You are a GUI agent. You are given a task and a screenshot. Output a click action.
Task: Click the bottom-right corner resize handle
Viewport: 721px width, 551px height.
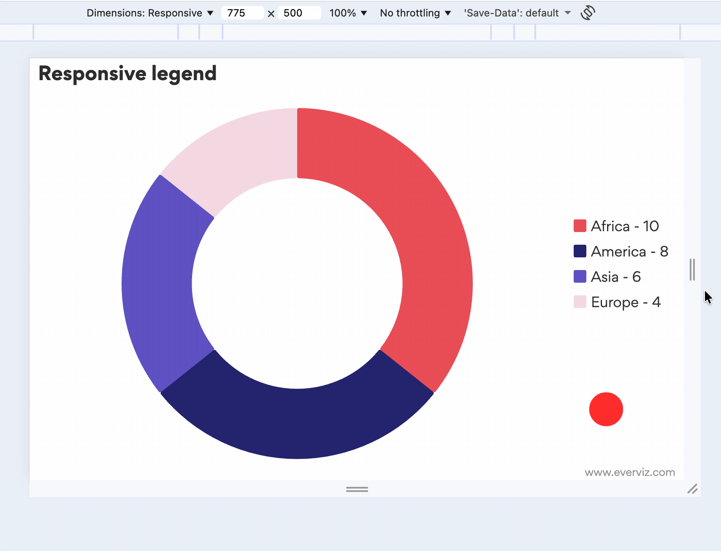click(692, 489)
